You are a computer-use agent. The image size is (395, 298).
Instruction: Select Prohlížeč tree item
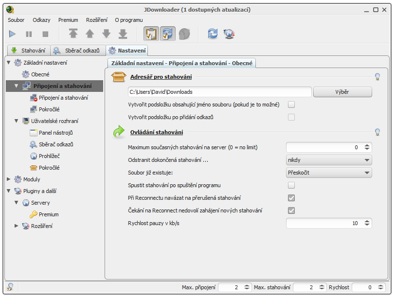45,156
